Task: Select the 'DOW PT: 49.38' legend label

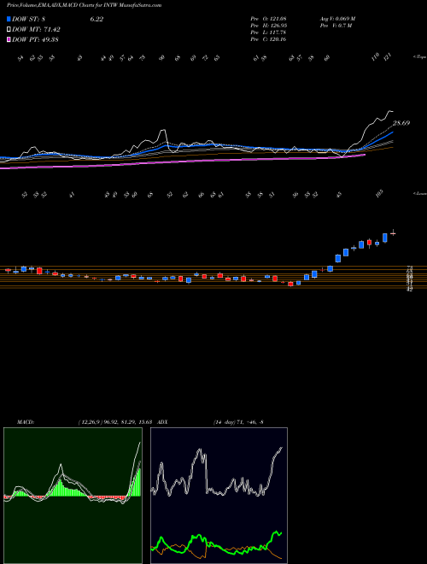Action: [35, 39]
